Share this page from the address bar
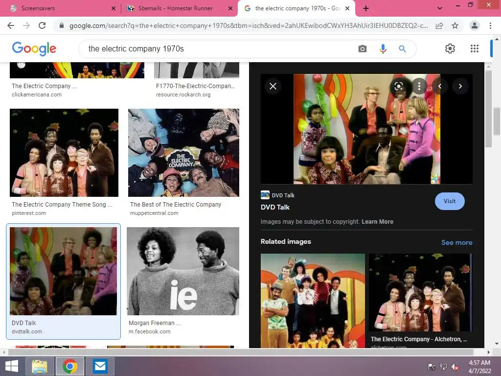This screenshot has height=376, width=501. point(439,25)
